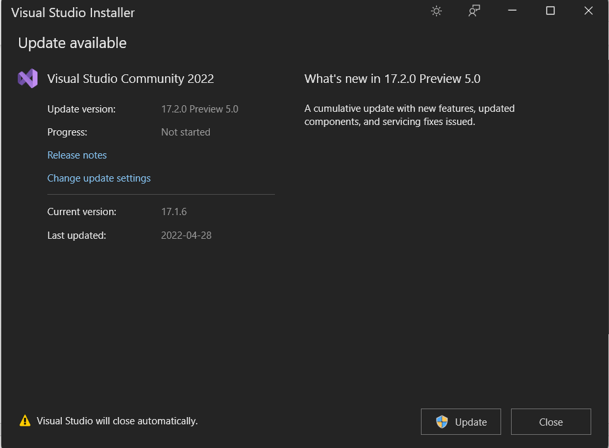This screenshot has width=609, height=448.
Task: Open the feedback icon in title bar
Action: tap(474, 11)
